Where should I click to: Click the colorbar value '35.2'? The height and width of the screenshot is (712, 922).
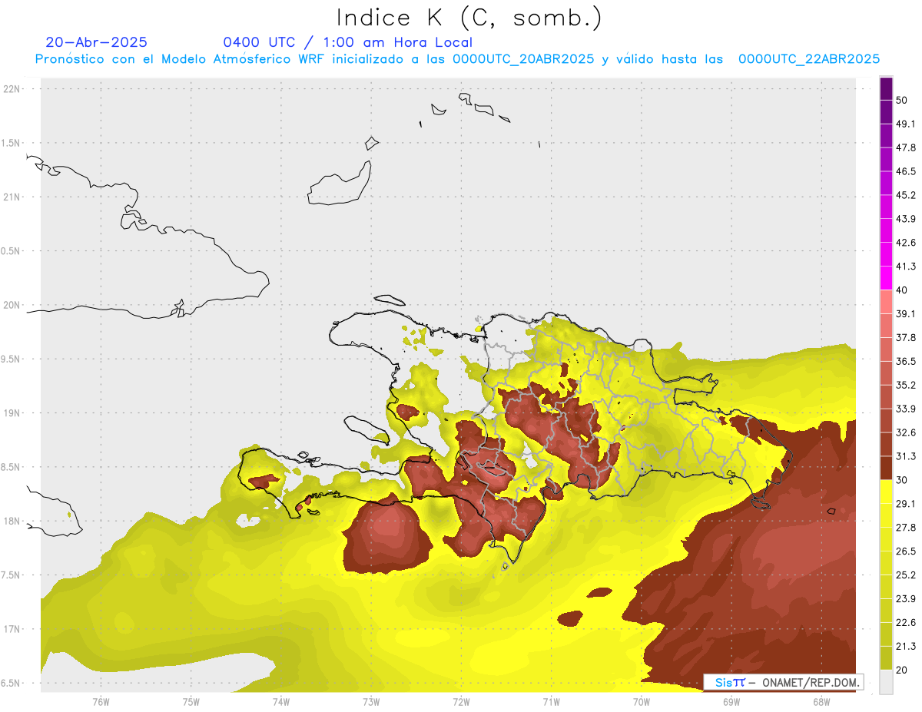[x=906, y=385]
